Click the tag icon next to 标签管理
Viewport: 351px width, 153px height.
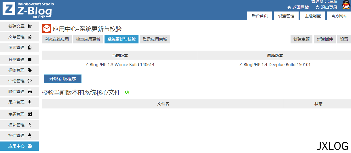pos(29,70)
